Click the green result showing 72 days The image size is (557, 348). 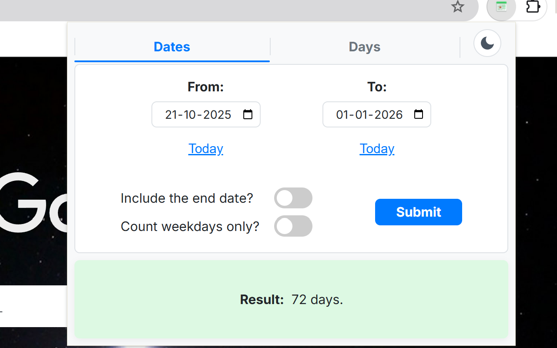tap(291, 299)
